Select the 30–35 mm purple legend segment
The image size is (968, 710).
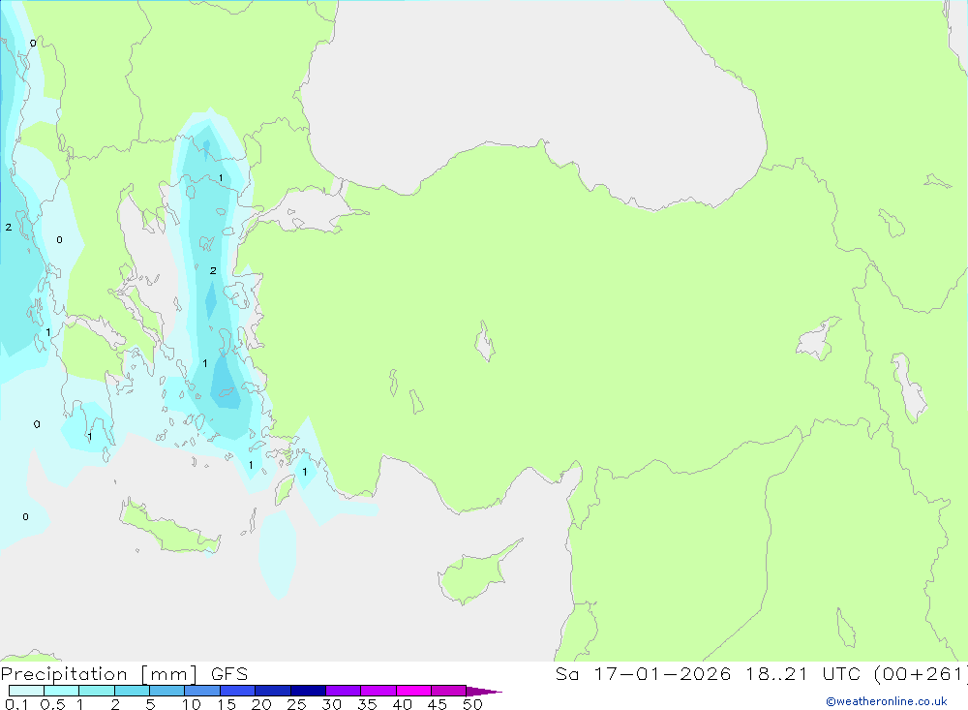point(343,691)
